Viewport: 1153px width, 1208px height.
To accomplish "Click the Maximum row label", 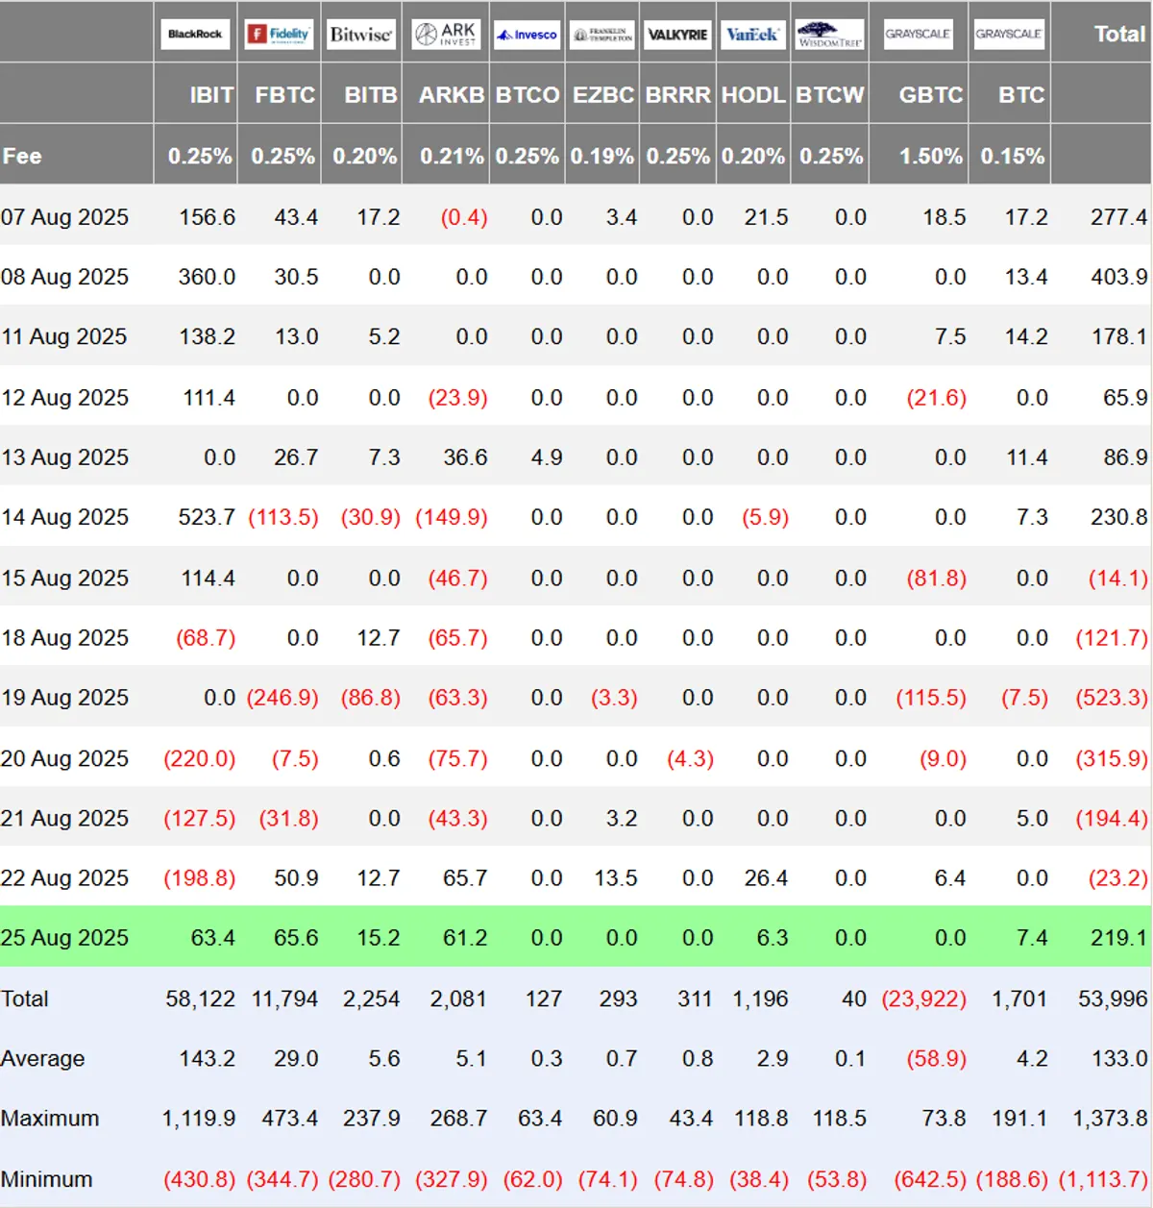I will point(50,1119).
